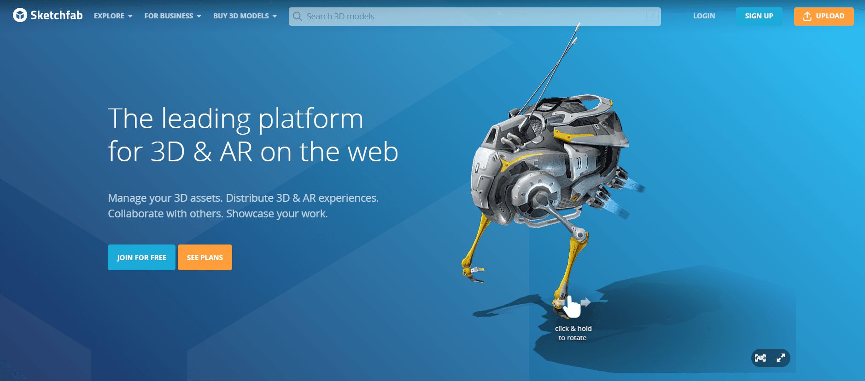Toggle fullscreen for the 3D viewer

(x=781, y=358)
